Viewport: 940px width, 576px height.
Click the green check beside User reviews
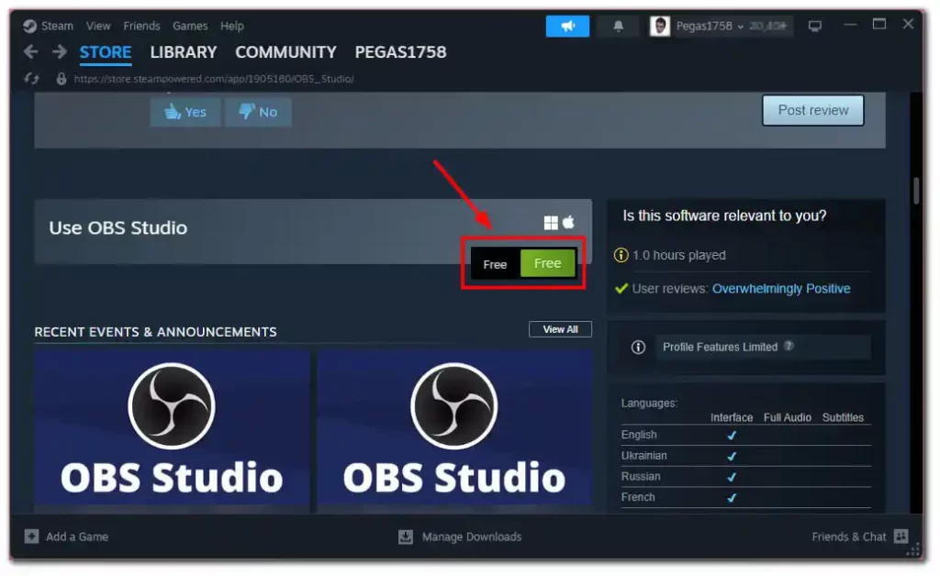coord(621,289)
